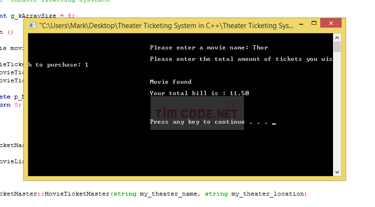Image resolution: width=375 pixels, height=207 pixels.
Task: Click the 'Press any key to continue' line
Action: (213, 122)
